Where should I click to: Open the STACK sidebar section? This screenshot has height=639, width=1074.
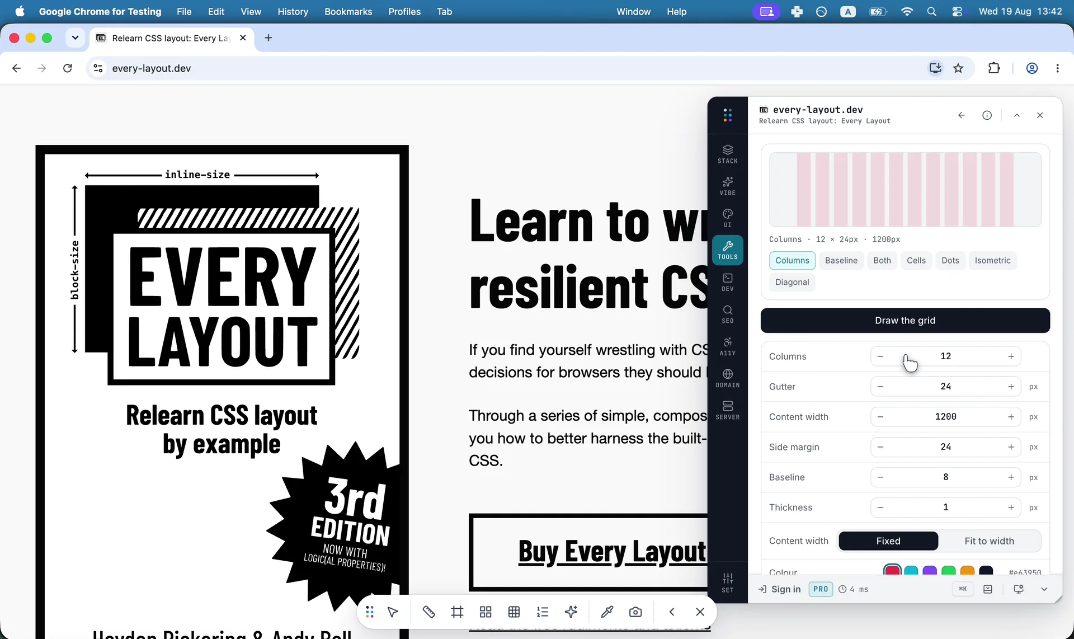tap(727, 154)
